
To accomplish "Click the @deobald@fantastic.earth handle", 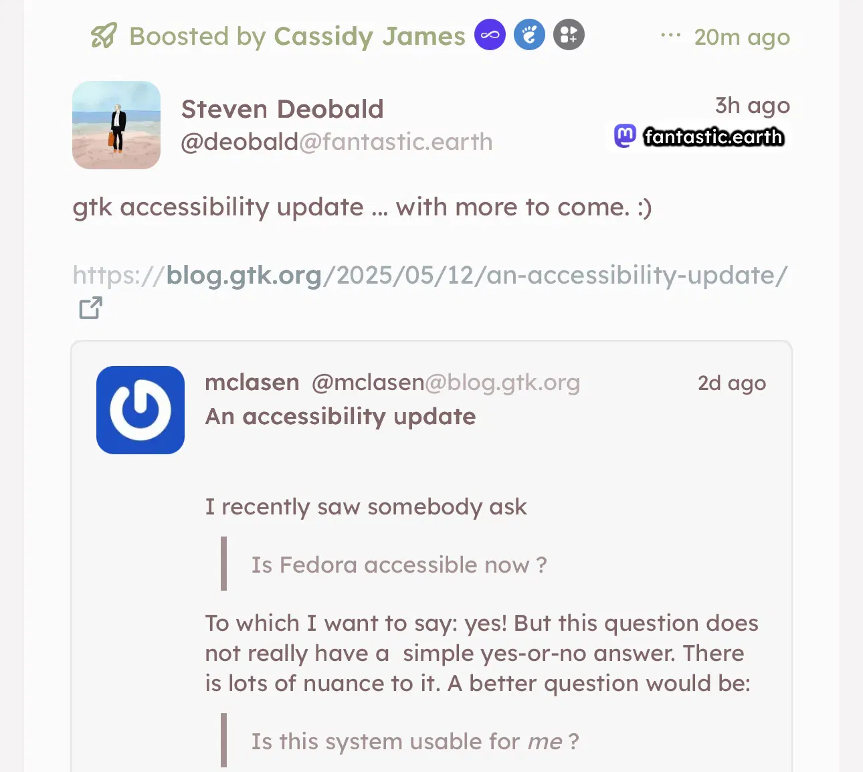I will (337, 142).
